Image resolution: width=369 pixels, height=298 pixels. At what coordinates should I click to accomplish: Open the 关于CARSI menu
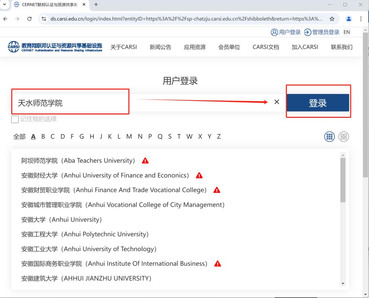pyautogui.click(x=124, y=47)
